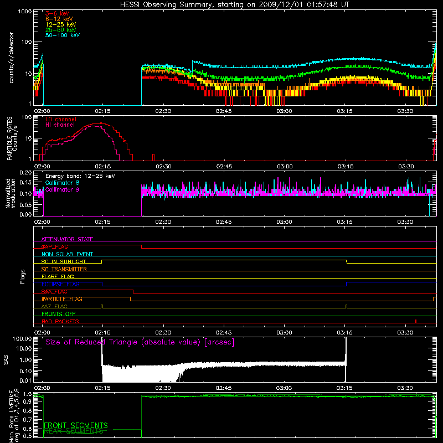Click the FLARE_FLAG label
Screen dimensions: 443x443
58,276
